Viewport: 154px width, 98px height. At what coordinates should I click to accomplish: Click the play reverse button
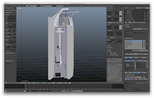click(x=56, y=91)
